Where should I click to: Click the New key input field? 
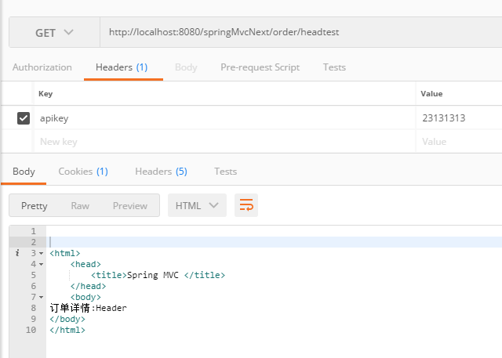pyautogui.click(x=220, y=142)
